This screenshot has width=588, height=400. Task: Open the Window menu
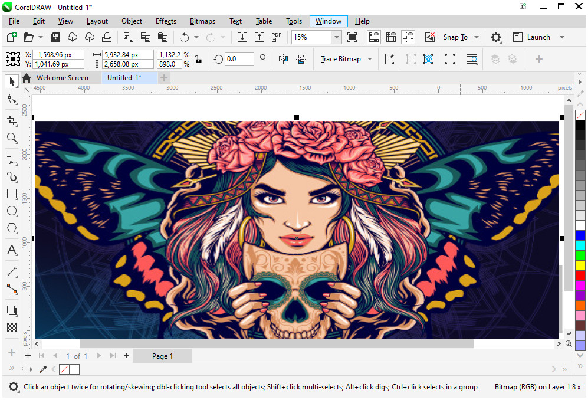point(329,21)
